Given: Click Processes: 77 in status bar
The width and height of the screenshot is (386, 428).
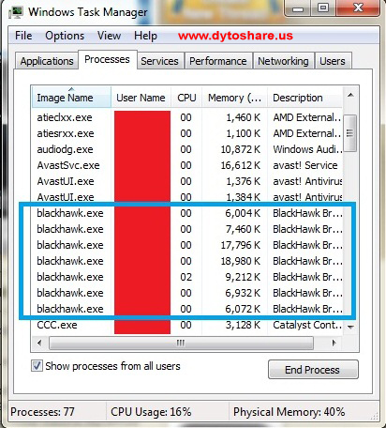Looking at the screenshot, I should (42, 412).
